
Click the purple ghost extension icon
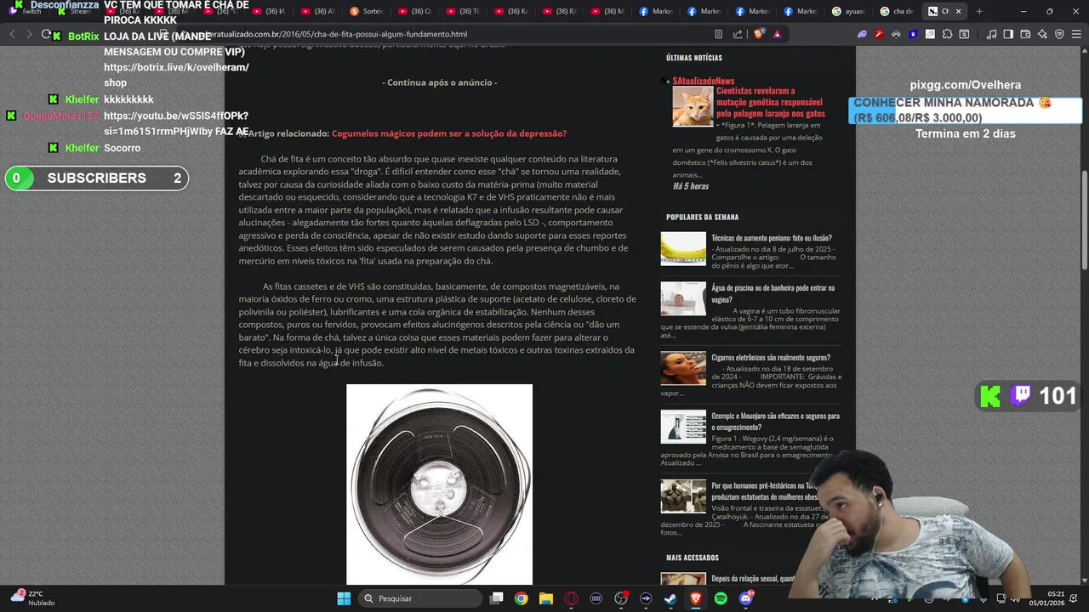click(x=862, y=34)
